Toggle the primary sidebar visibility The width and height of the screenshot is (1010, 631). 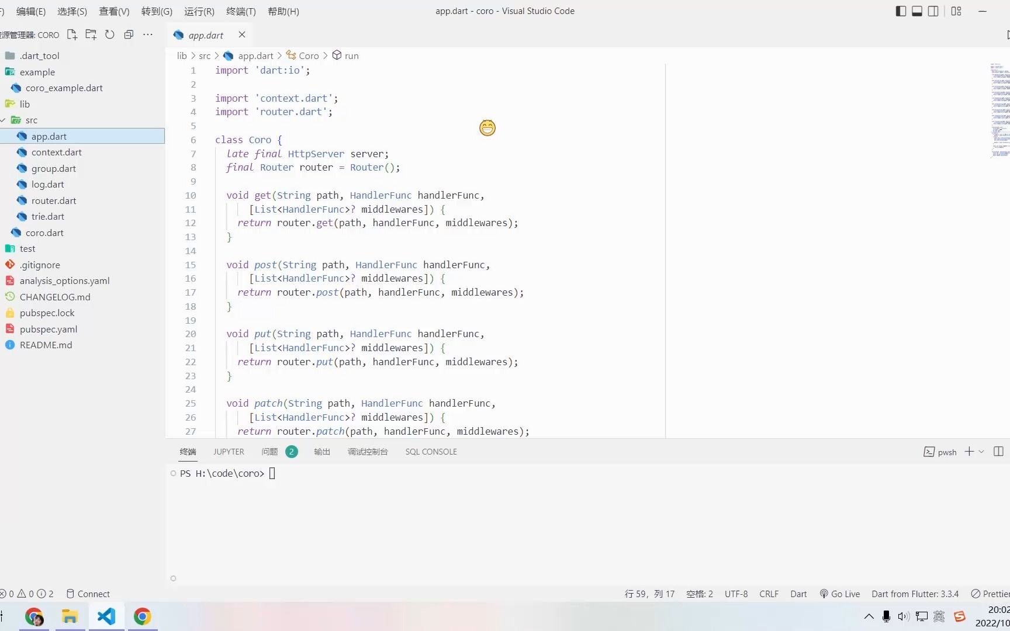pos(901,11)
